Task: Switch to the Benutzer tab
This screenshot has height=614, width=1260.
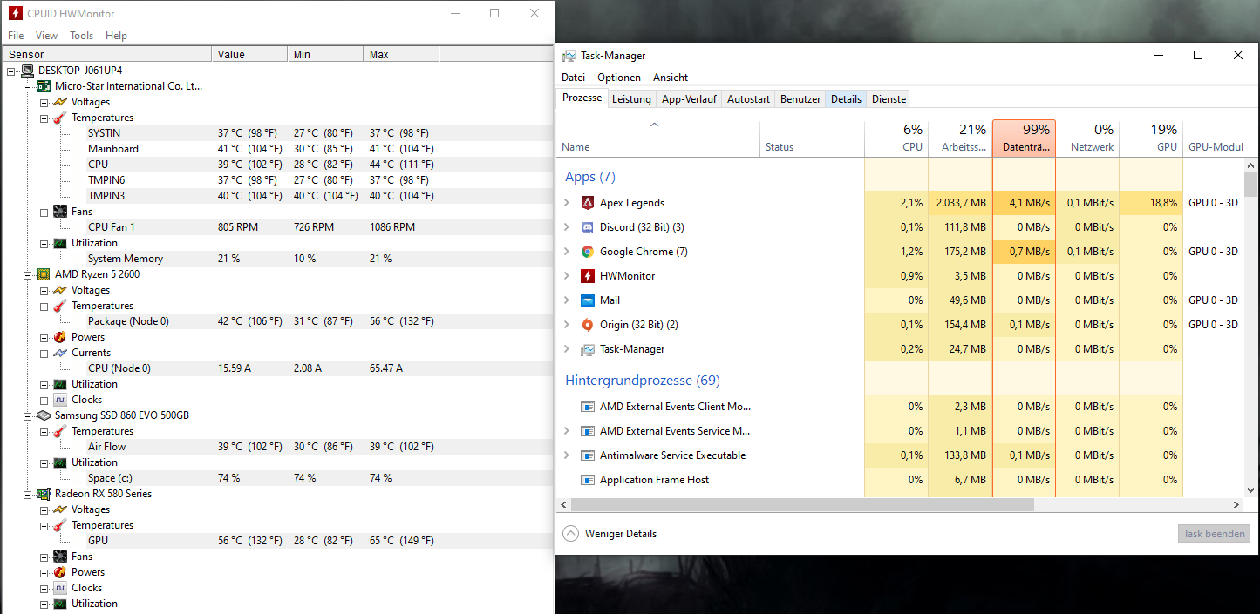Action: coord(800,99)
